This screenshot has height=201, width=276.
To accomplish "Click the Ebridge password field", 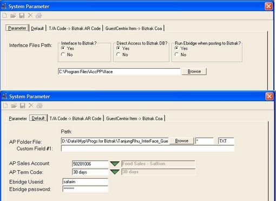I will (x=85, y=189).
